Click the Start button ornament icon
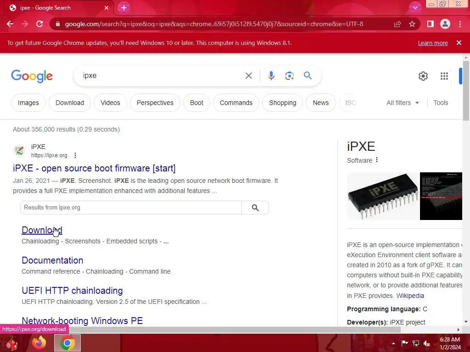 (12, 343)
